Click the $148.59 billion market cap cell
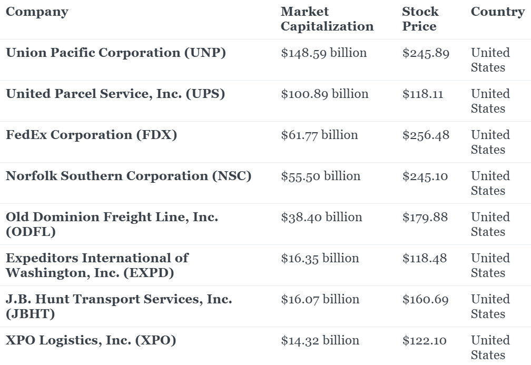 (324, 53)
